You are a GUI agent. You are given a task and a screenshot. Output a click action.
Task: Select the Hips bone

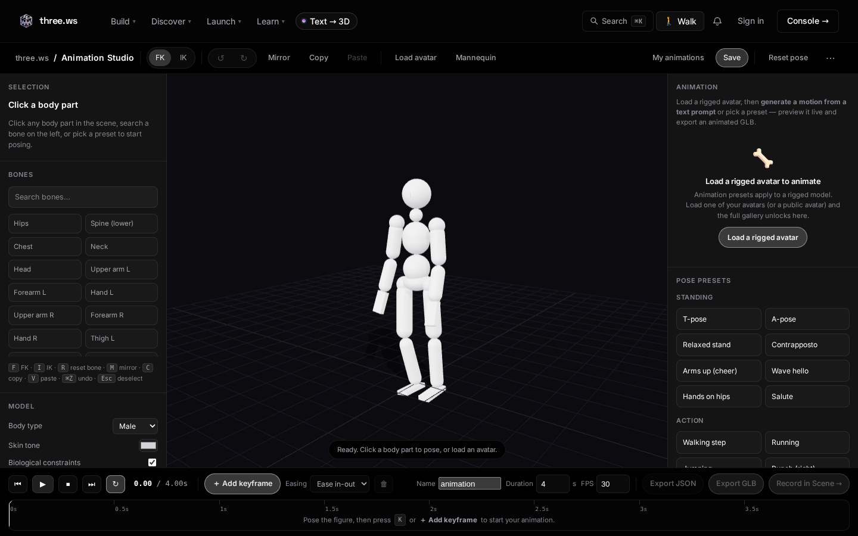click(45, 223)
